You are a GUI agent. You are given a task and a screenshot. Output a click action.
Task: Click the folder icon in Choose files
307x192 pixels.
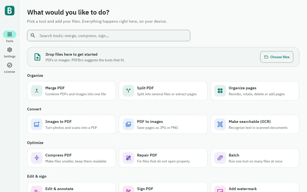click(x=266, y=57)
